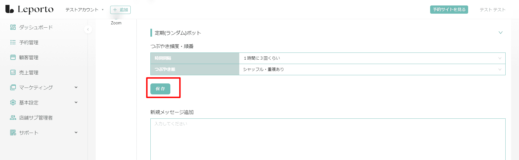Collapse the sidebar with the arrow toggle

coord(88,29)
